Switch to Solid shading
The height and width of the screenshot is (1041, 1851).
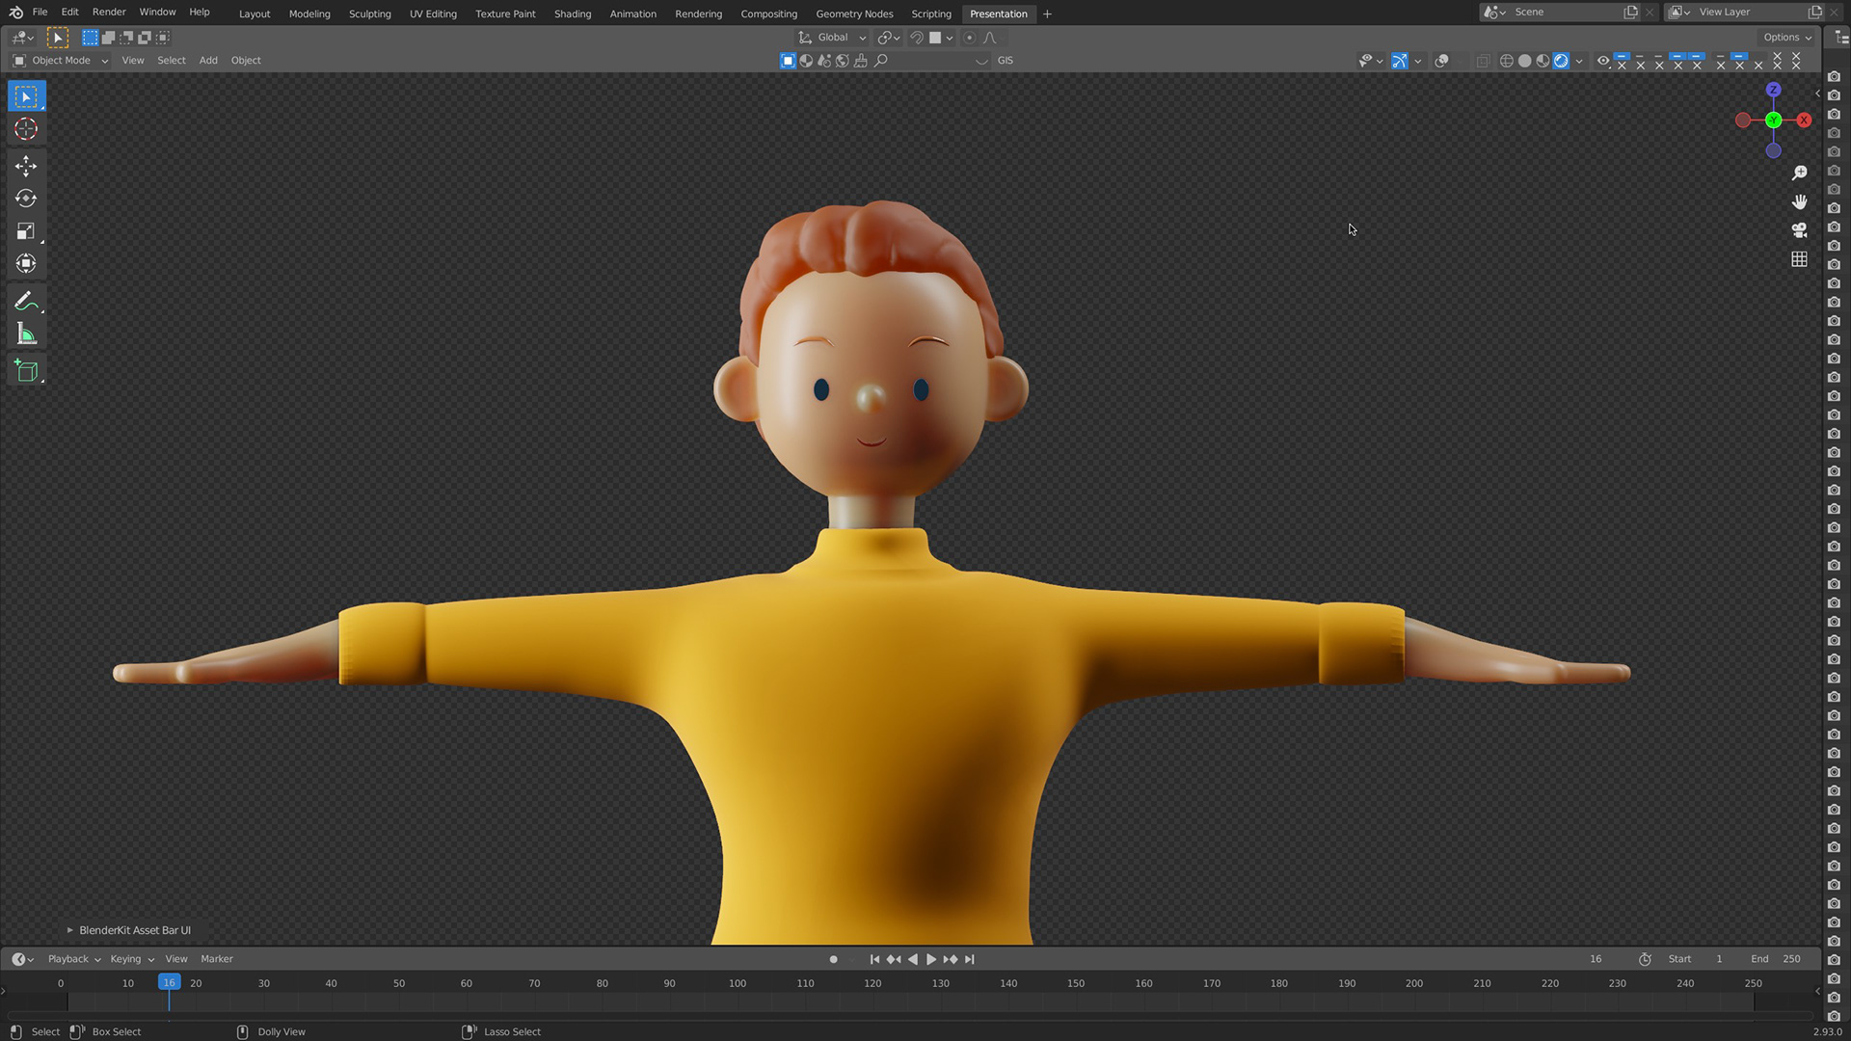pos(1524,61)
